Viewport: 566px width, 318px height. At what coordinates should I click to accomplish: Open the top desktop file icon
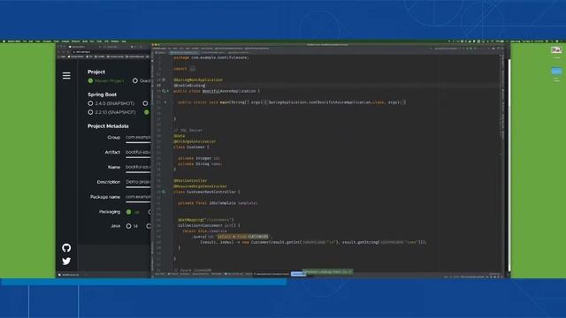tap(556, 50)
